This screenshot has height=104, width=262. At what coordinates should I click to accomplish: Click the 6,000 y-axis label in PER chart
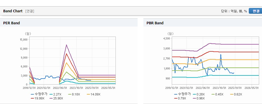[x=24, y=67]
